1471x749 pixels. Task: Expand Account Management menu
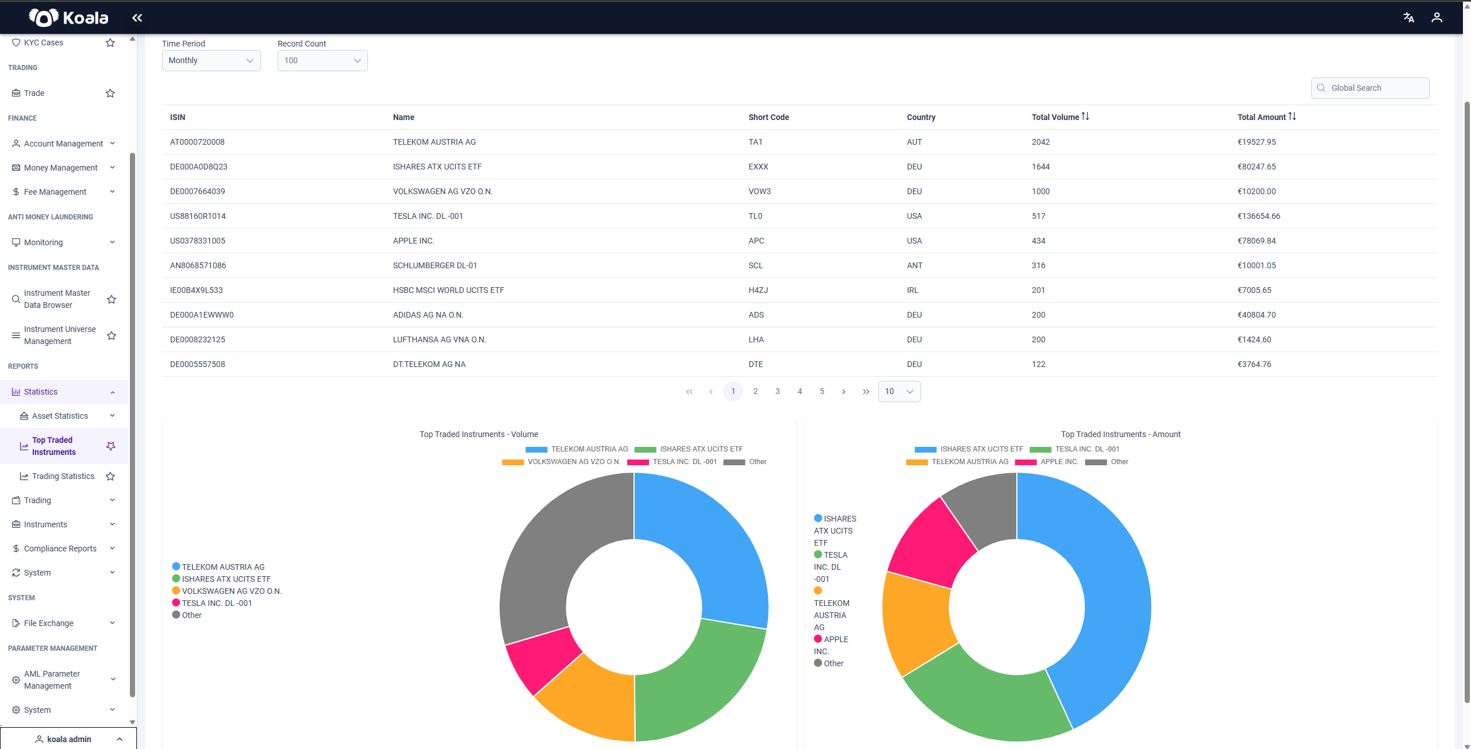pos(64,144)
